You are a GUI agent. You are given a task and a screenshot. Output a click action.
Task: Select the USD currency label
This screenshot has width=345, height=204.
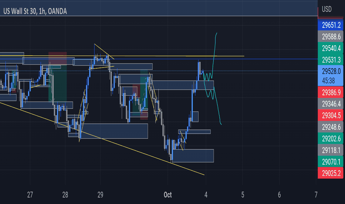326,9
